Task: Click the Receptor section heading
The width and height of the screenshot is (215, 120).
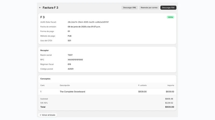Action: click(44, 50)
